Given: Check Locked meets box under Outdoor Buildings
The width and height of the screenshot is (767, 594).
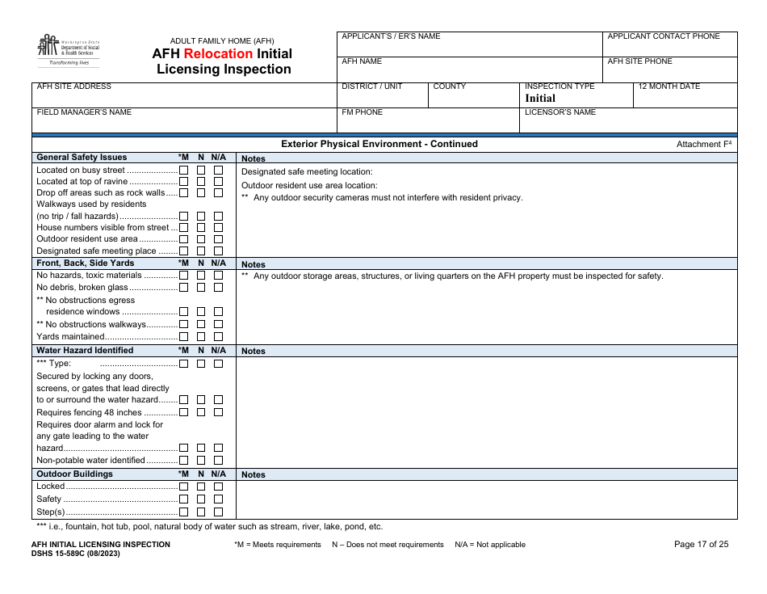Looking at the screenshot, I should 183,486.
